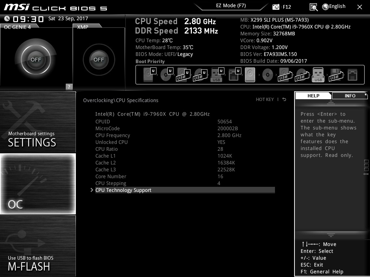Switch to the HELP tab
370x277 pixels.
pyautogui.click(x=313, y=96)
